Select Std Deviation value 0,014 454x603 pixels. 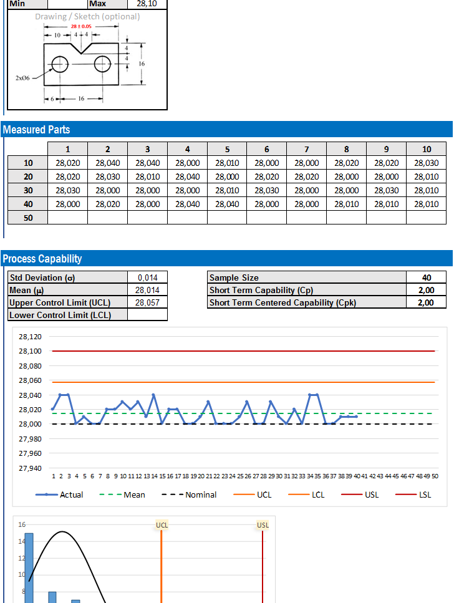click(147, 277)
